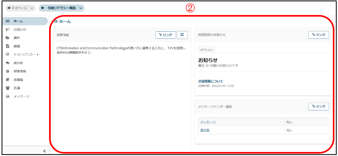Screen dimensions: 338x156
Task: Select ホーム in the sidebar
Action: pos(25,21)
